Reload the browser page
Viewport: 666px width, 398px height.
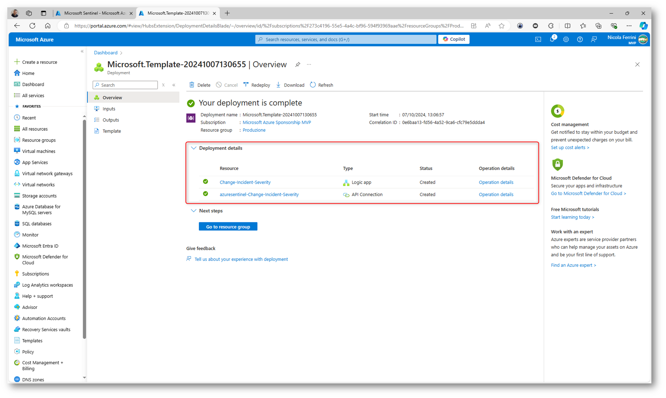32,26
